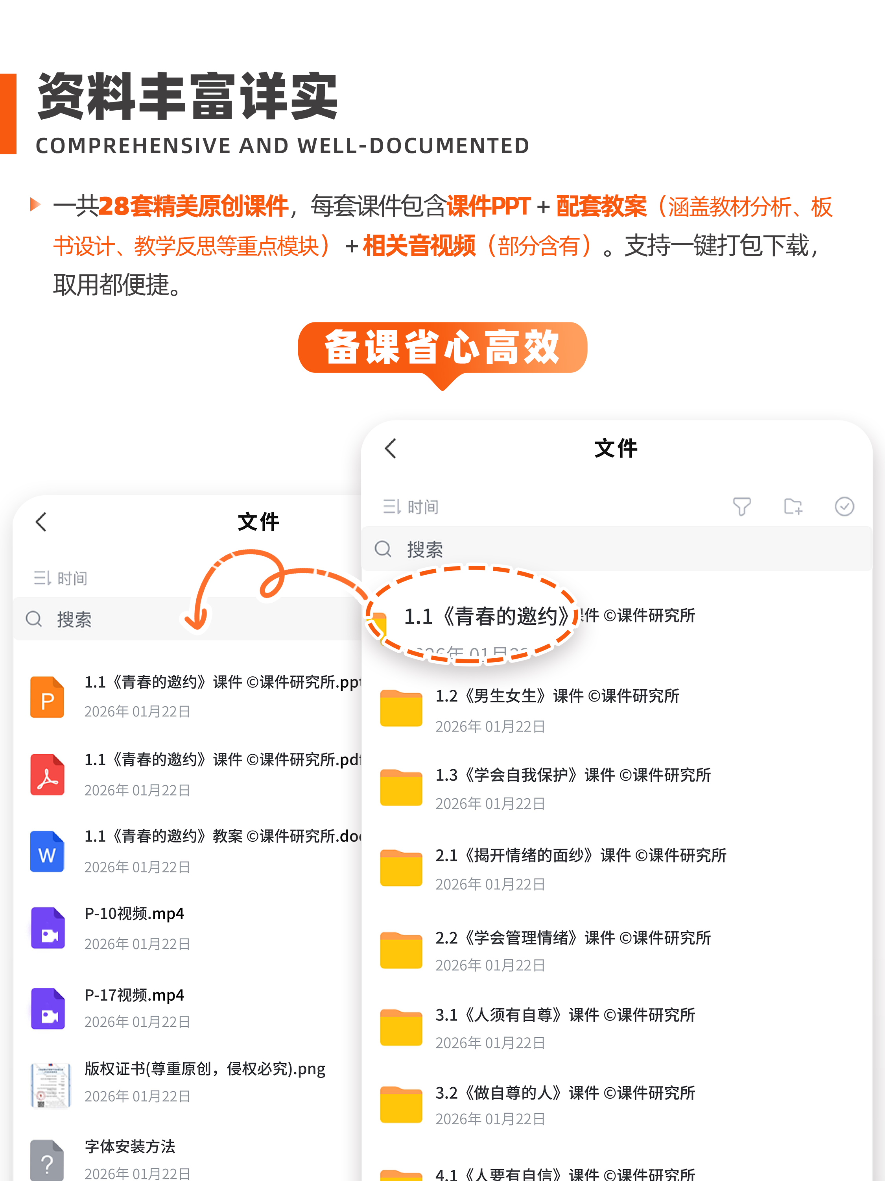
Task: Click the 文件 title of left panel
Action: [259, 522]
